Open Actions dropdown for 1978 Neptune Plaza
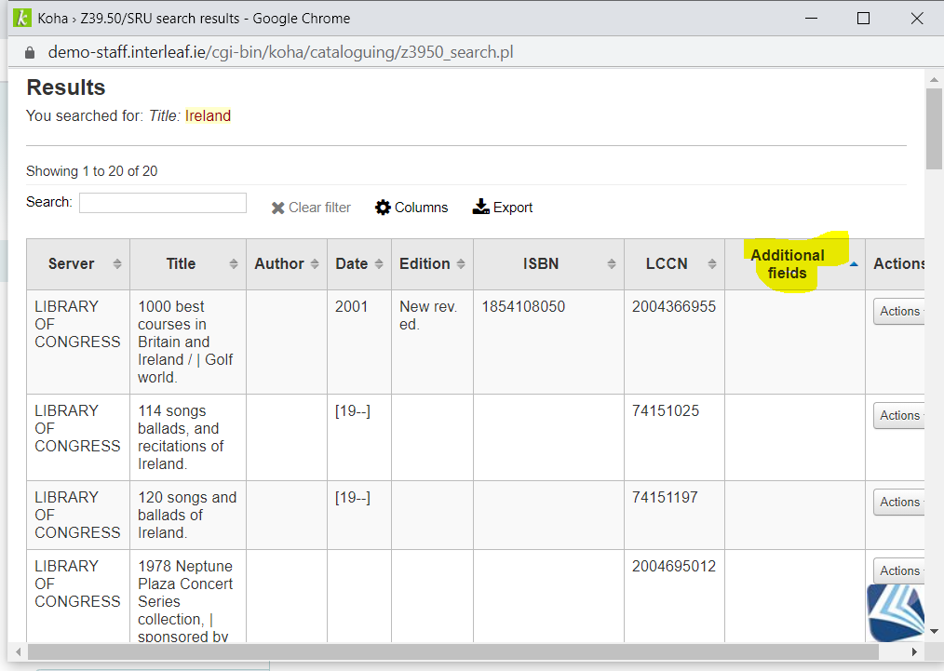This screenshot has height=671, width=944. [899, 570]
